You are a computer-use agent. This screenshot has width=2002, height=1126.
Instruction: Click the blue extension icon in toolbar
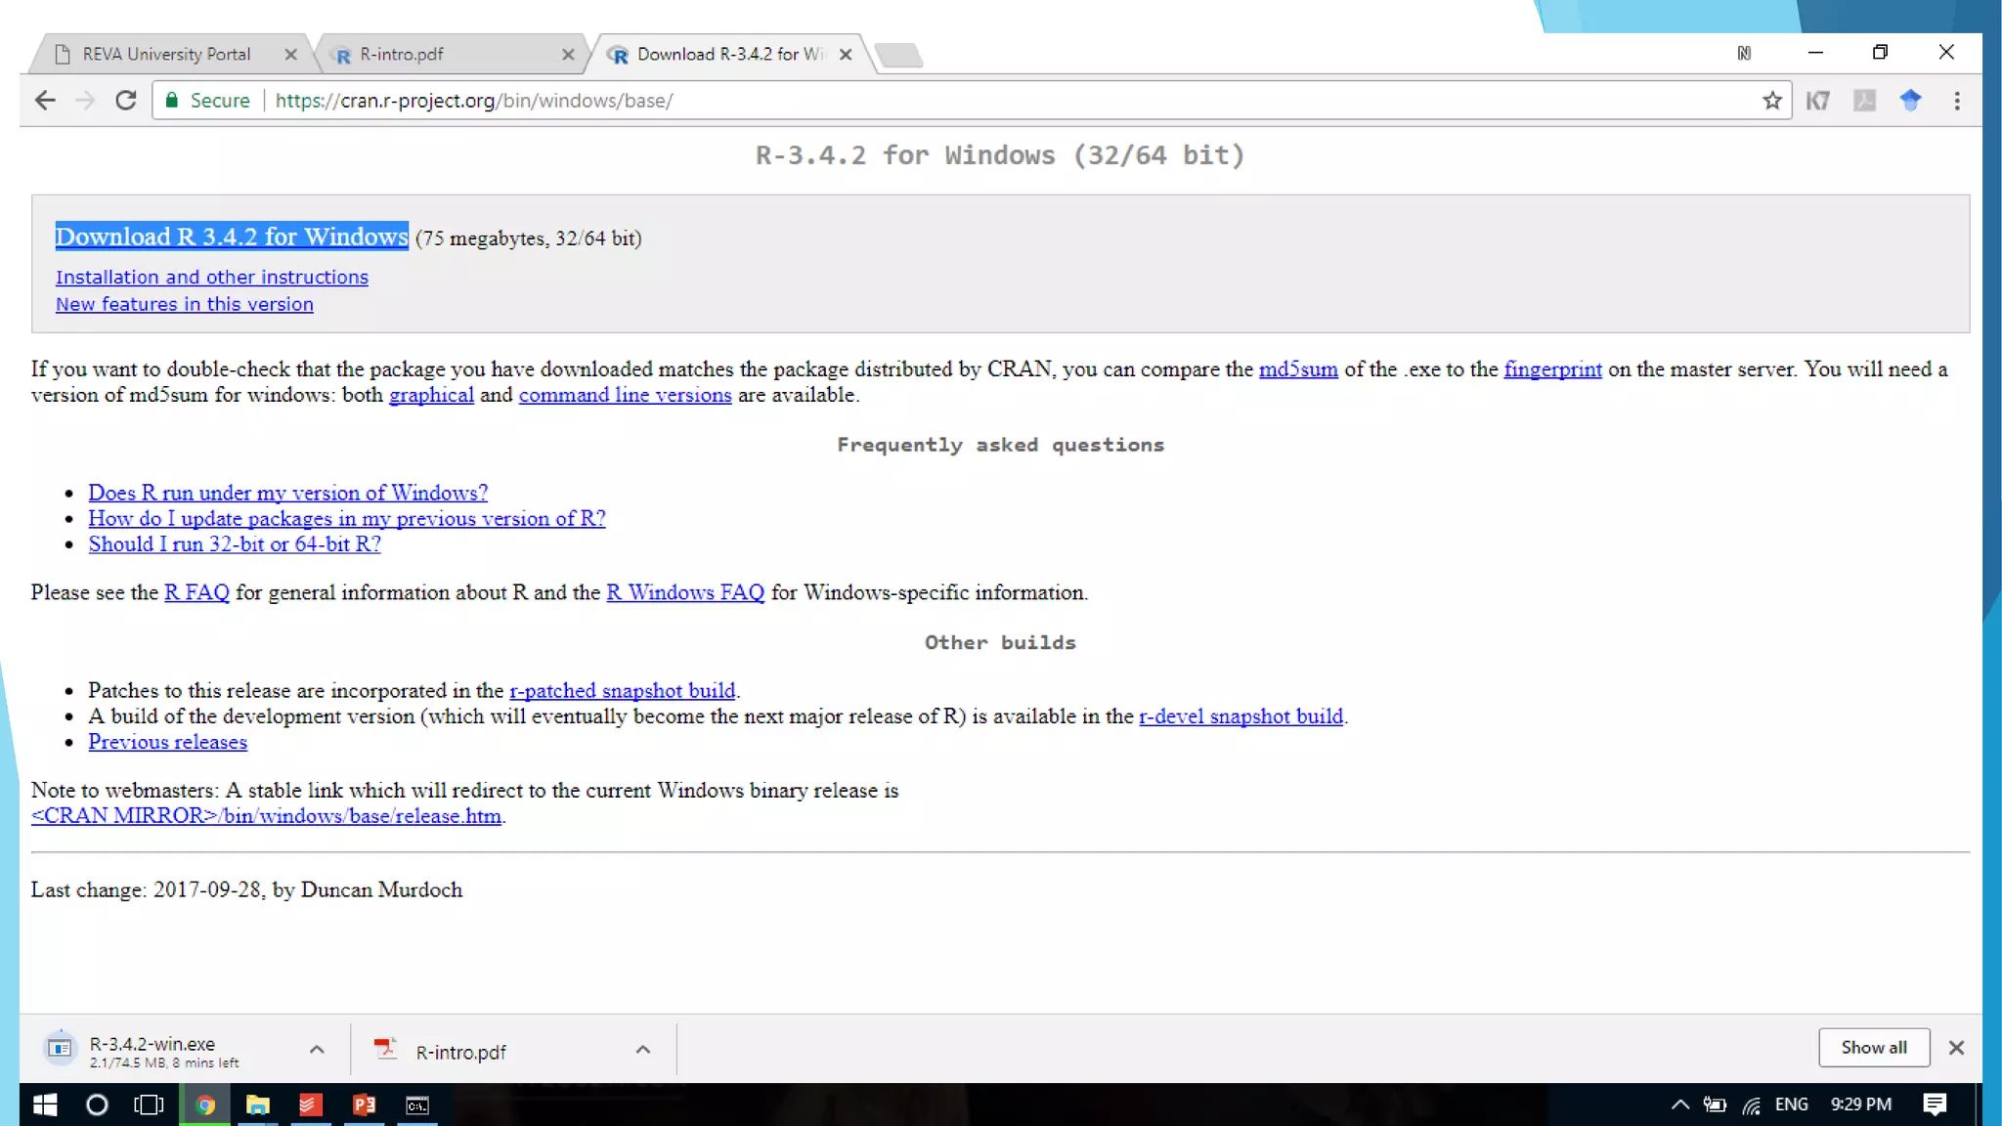[x=1910, y=100]
